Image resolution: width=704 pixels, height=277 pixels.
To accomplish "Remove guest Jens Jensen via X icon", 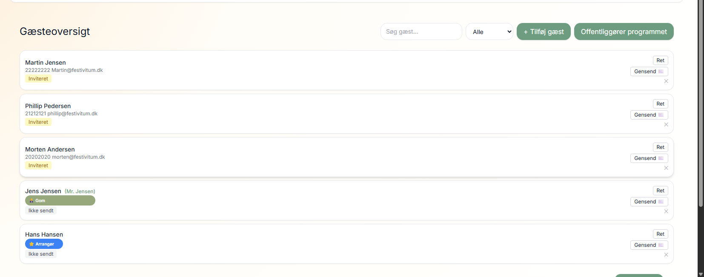I will [666, 211].
